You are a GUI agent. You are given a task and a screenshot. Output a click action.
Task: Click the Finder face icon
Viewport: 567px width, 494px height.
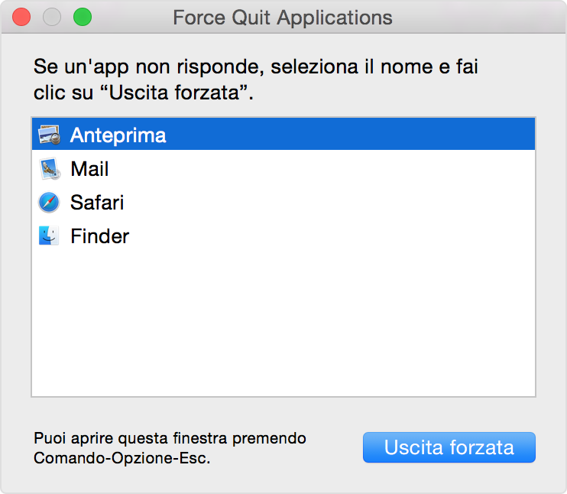(x=49, y=236)
